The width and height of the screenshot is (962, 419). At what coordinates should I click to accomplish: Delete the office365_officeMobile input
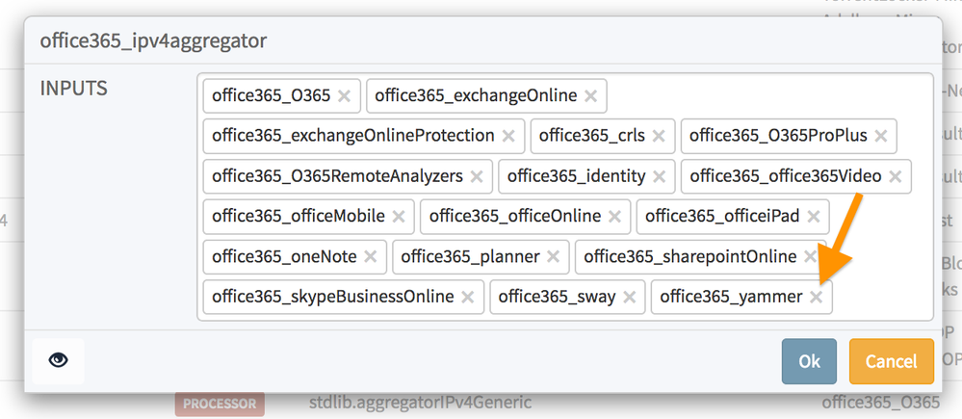click(398, 217)
